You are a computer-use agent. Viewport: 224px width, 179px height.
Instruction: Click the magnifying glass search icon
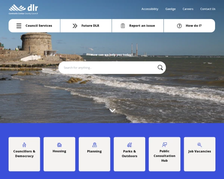(x=160, y=67)
